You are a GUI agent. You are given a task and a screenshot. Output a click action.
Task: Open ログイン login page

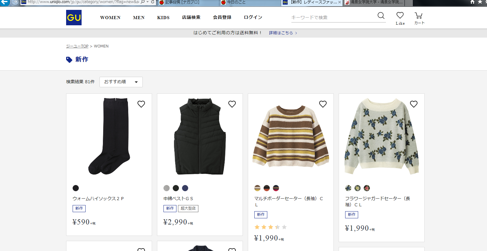coord(253,18)
